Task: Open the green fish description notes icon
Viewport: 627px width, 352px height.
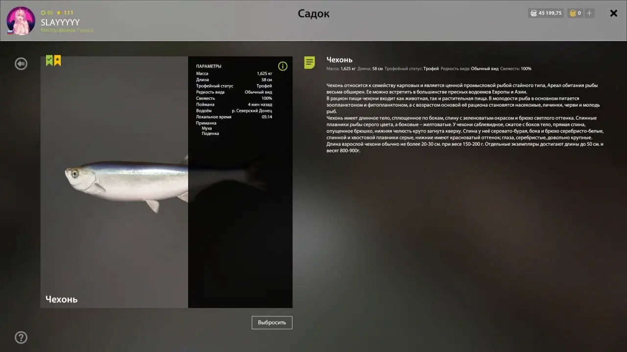Action: (310, 63)
